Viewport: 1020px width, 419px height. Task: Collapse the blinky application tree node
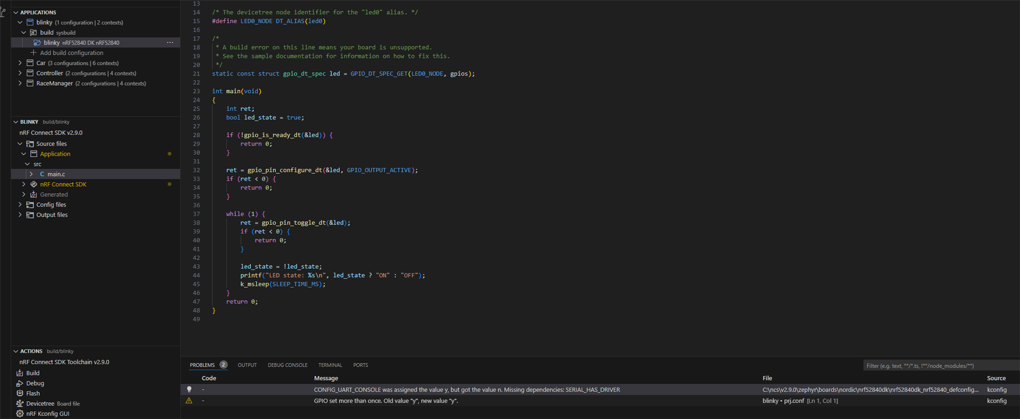[x=20, y=22]
